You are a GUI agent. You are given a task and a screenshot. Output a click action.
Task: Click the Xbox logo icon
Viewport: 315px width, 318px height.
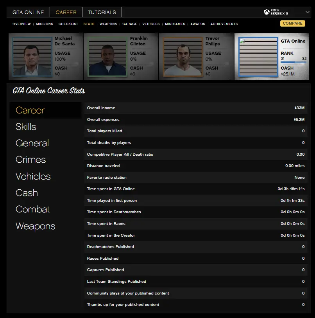point(267,12)
